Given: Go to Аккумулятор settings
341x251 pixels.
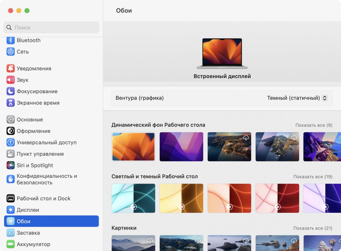Looking at the screenshot, I should coord(51,244).
